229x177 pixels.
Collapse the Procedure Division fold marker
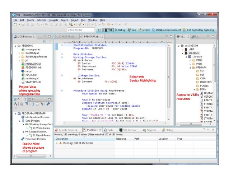click(62, 90)
